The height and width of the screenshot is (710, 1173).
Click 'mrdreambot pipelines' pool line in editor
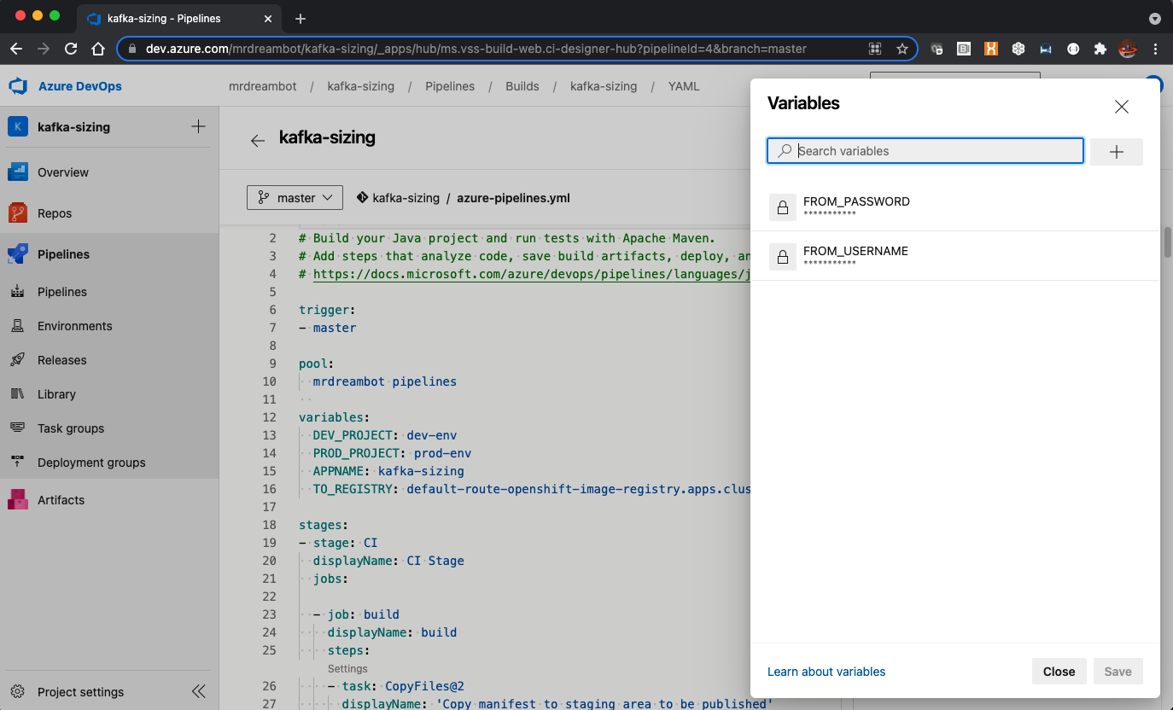point(384,381)
